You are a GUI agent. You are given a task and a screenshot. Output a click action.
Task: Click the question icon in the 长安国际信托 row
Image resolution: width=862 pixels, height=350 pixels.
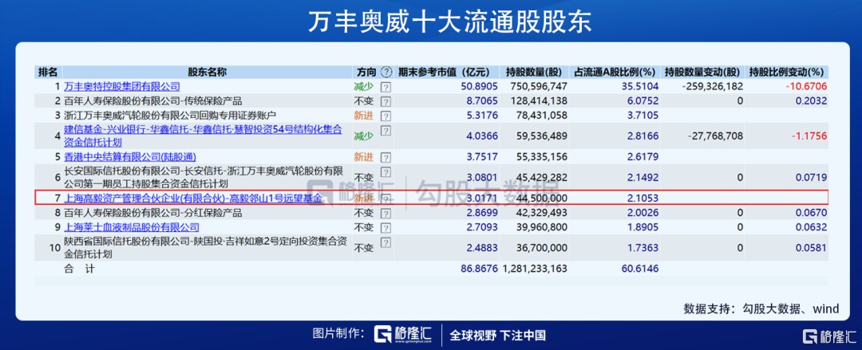click(x=386, y=172)
